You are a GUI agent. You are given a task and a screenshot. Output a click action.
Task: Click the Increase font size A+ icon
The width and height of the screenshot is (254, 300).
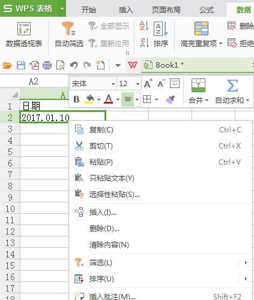click(x=148, y=83)
